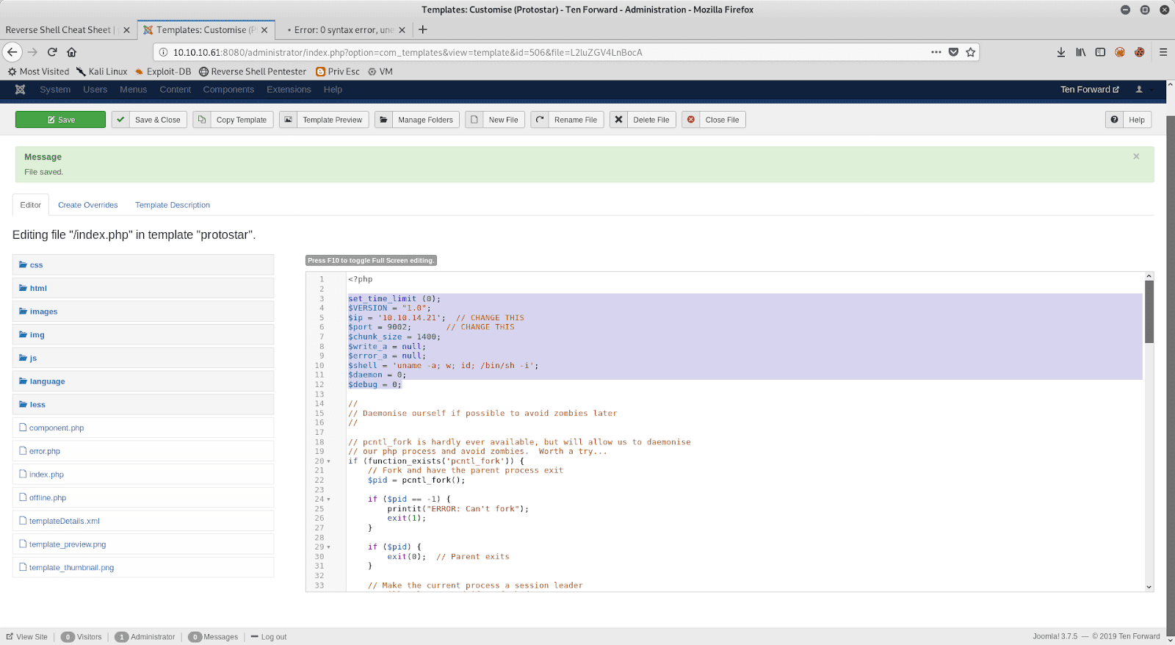Open the Users menu
This screenshot has width=1175, height=645.
95,90
